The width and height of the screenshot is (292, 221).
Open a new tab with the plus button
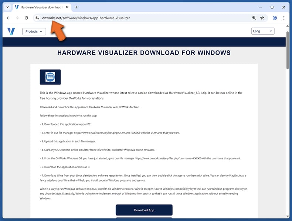pyautogui.click(x=76, y=7)
